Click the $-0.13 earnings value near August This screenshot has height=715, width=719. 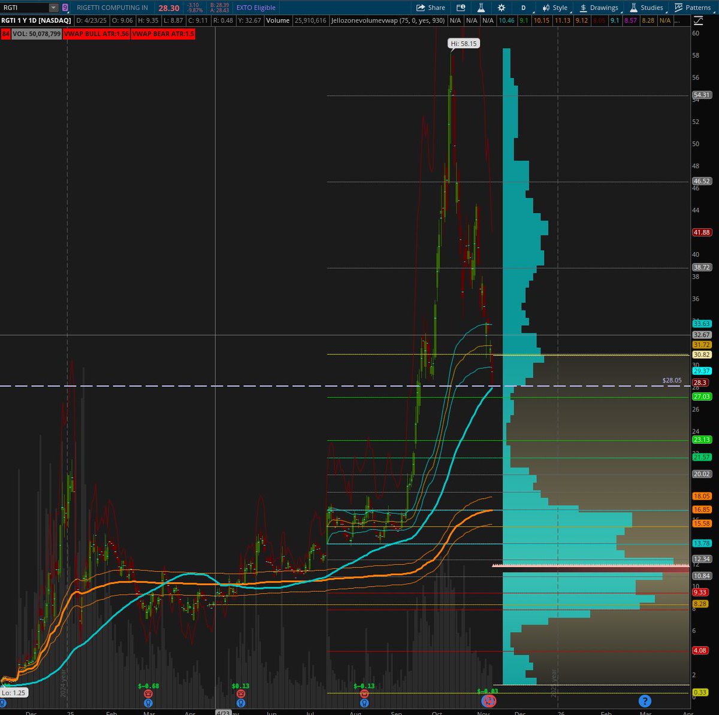point(364,686)
